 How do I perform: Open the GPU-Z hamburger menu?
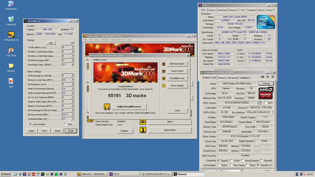[273, 77]
